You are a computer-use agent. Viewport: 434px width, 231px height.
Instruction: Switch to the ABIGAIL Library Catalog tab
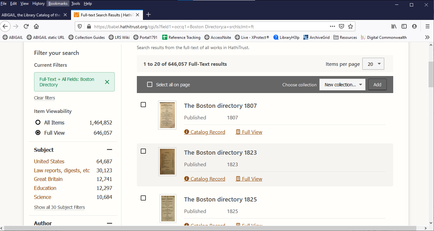[x=31, y=15]
